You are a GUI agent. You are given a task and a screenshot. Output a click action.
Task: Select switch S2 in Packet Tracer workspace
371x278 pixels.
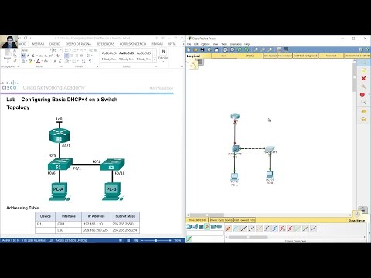[270, 148]
